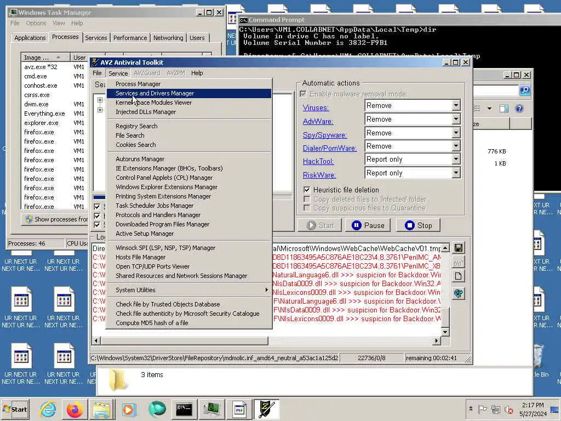Toggle the preview pane icon in Explorer window
The width and height of the screenshot is (561, 421).
pos(504,108)
